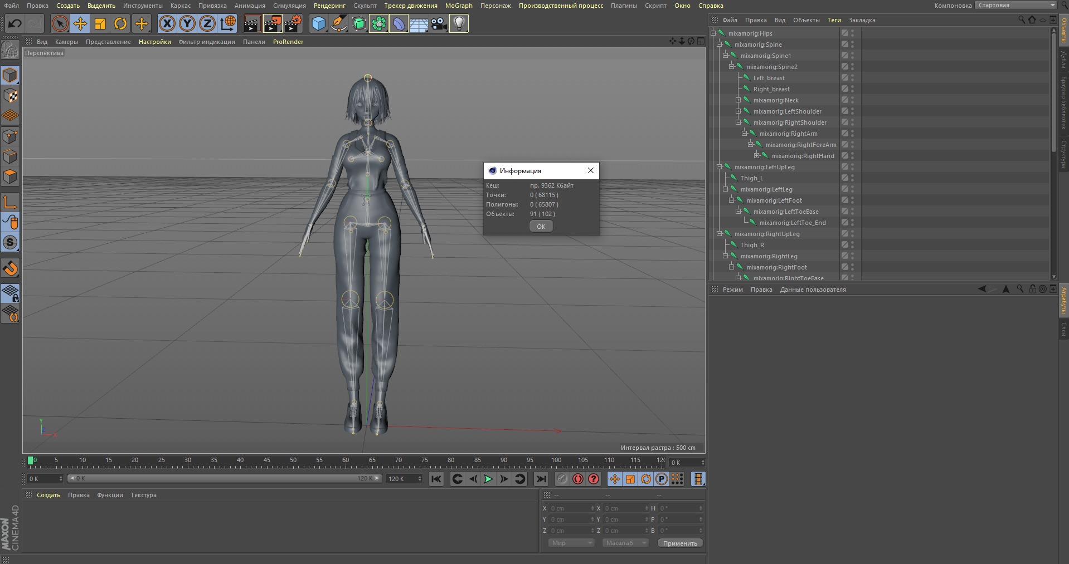Add a cube primitive object

click(x=318, y=23)
